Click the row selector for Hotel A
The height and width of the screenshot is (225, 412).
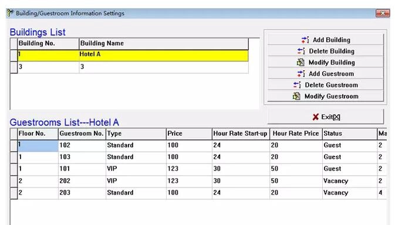click(13, 55)
